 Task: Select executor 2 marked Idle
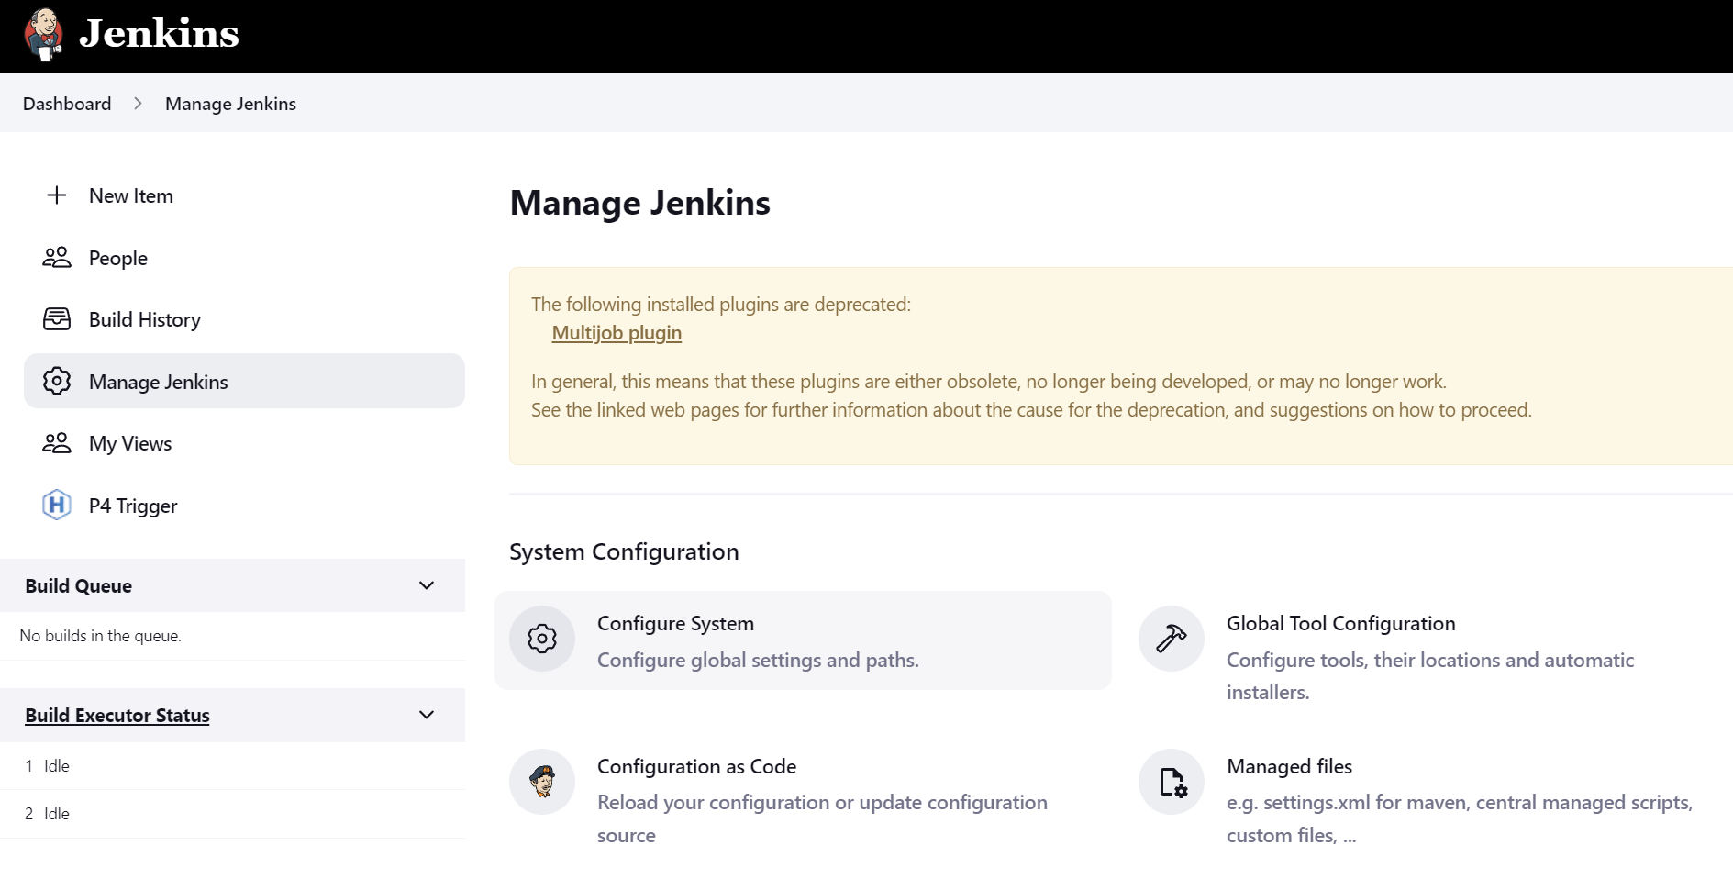[57, 813]
